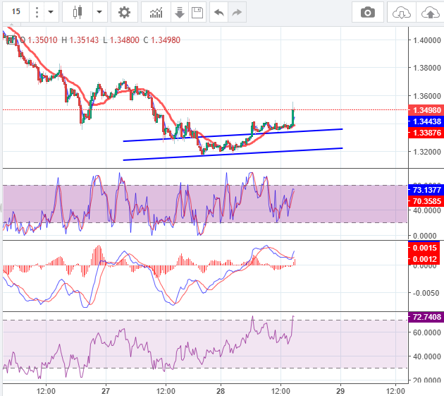Click the low price value 1.34800

pyautogui.click(x=125, y=40)
